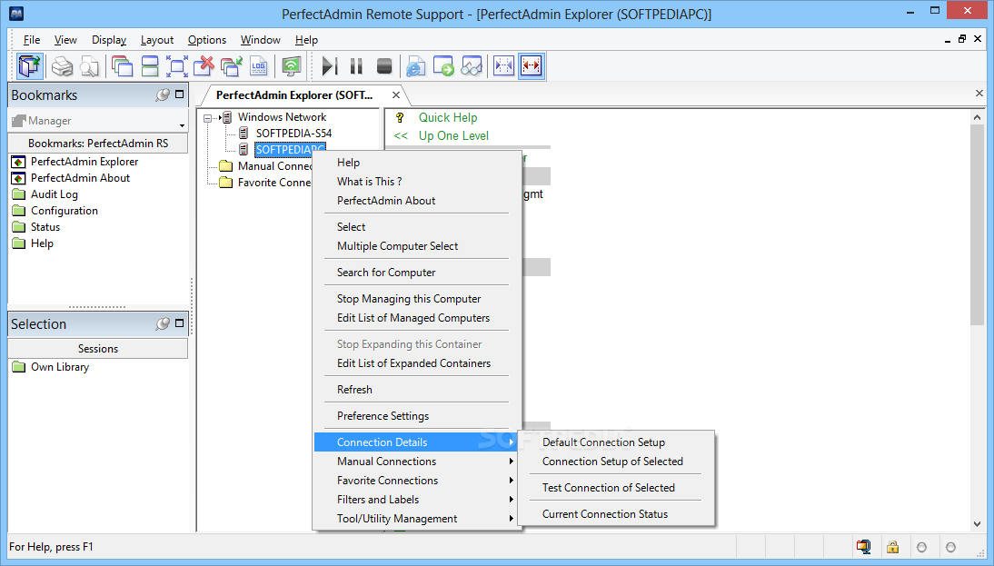Click the Internet Explorer page icon

(416, 66)
